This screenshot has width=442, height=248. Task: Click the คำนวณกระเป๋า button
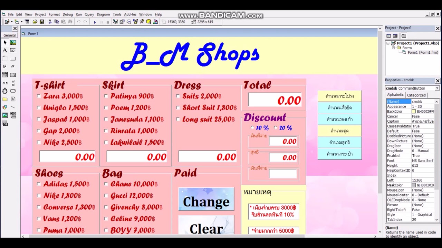click(x=339, y=154)
